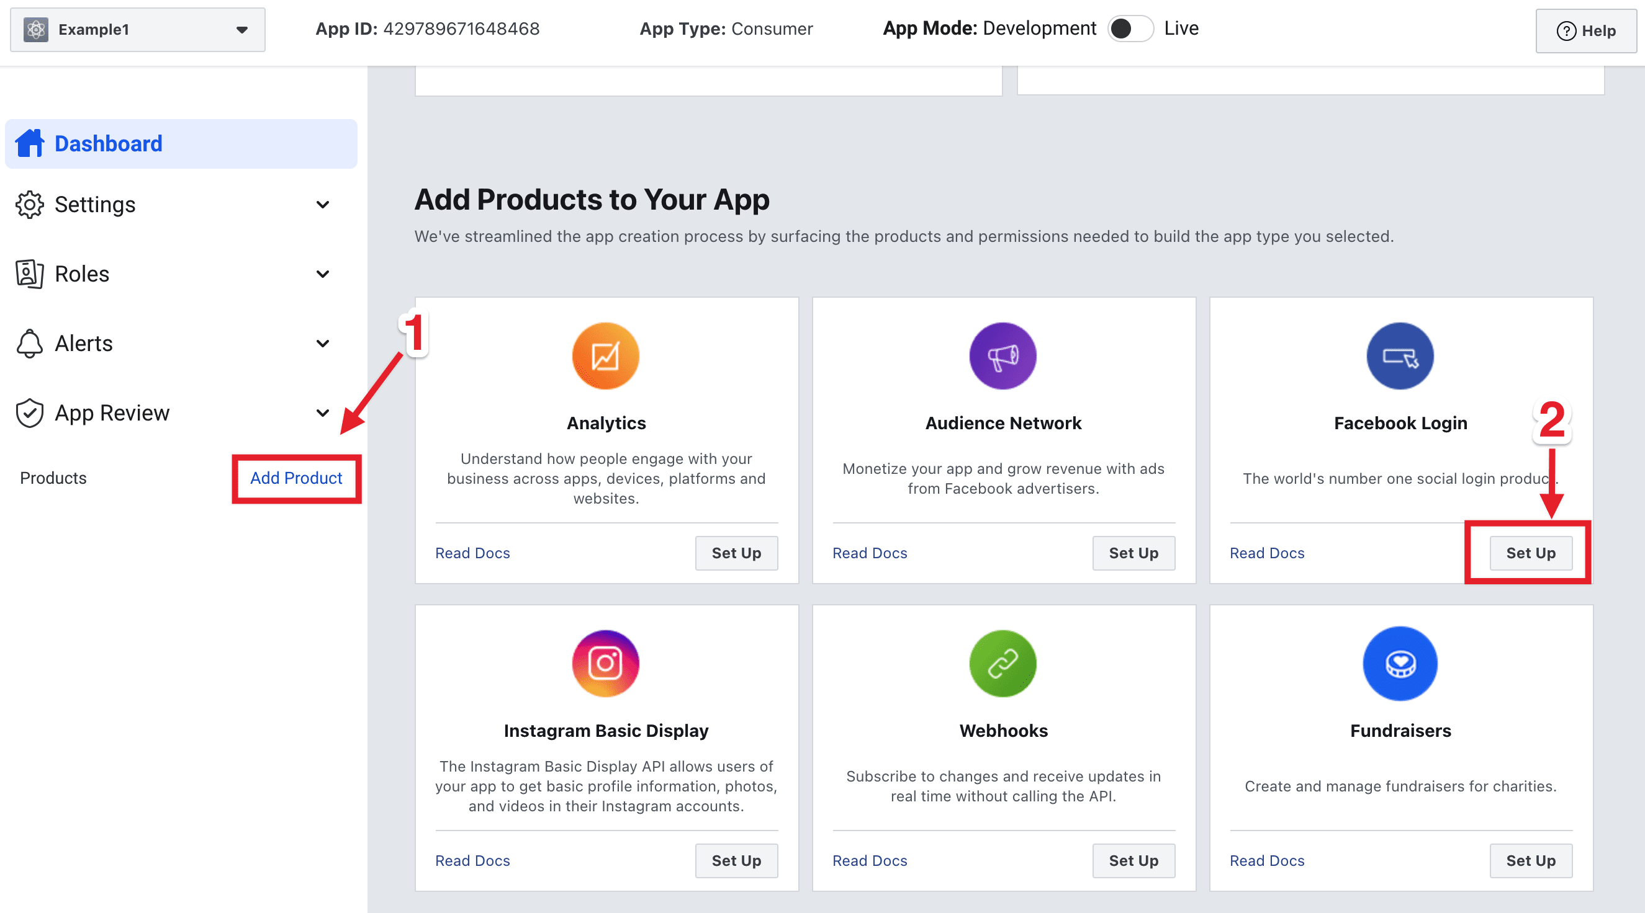Open Read Docs for Webhooks
The height and width of the screenshot is (913, 1645).
(870, 861)
